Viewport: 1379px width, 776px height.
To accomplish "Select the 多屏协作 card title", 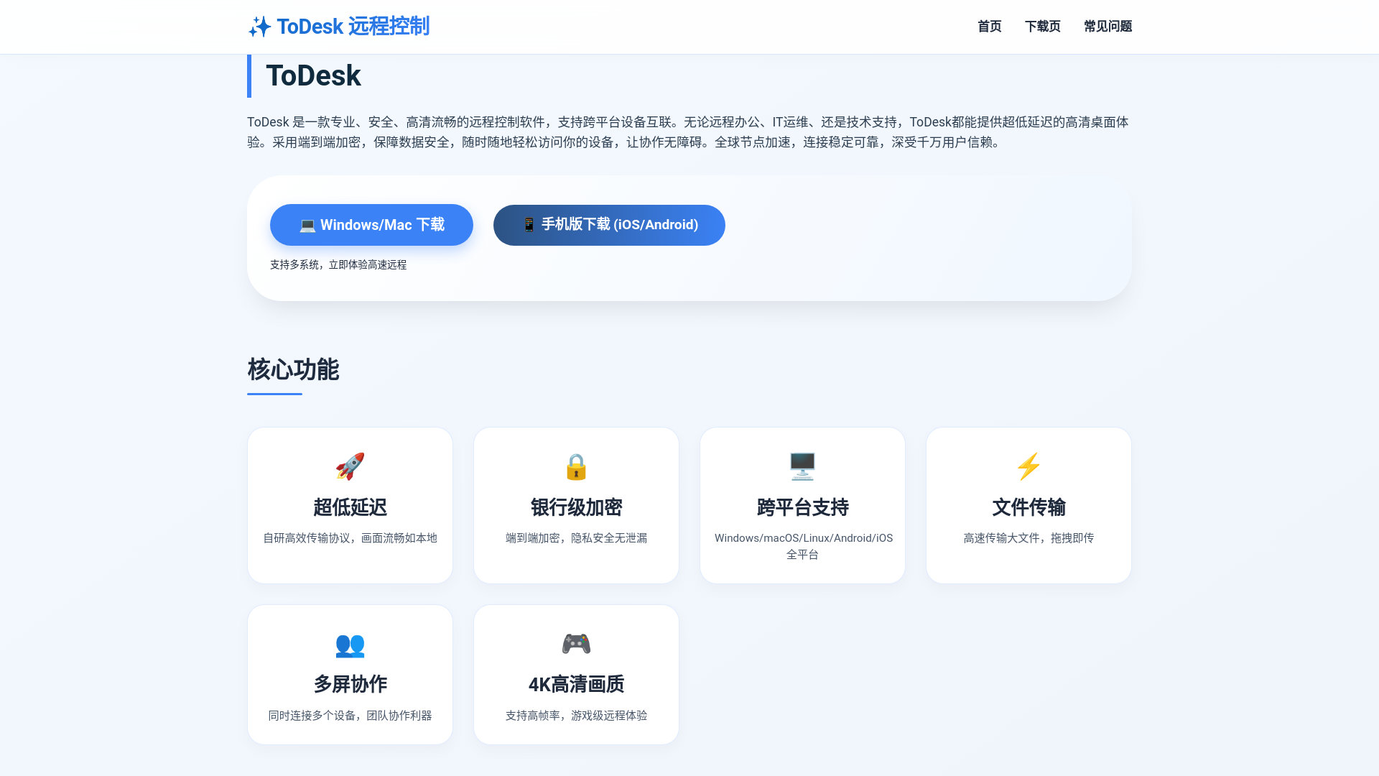I will [350, 684].
